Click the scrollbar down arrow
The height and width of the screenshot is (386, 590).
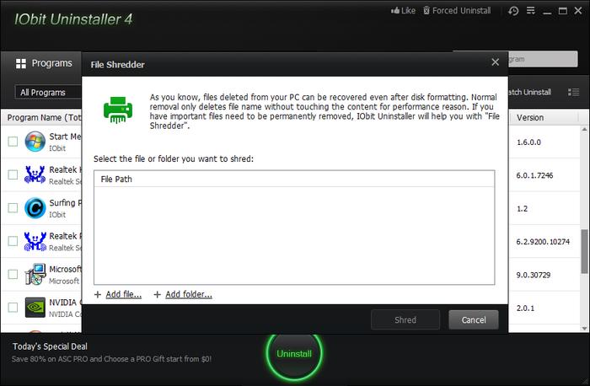pyautogui.click(x=584, y=328)
